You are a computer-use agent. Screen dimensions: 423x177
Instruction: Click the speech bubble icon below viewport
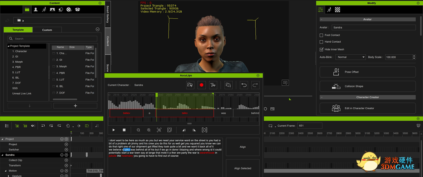coord(286,83)
